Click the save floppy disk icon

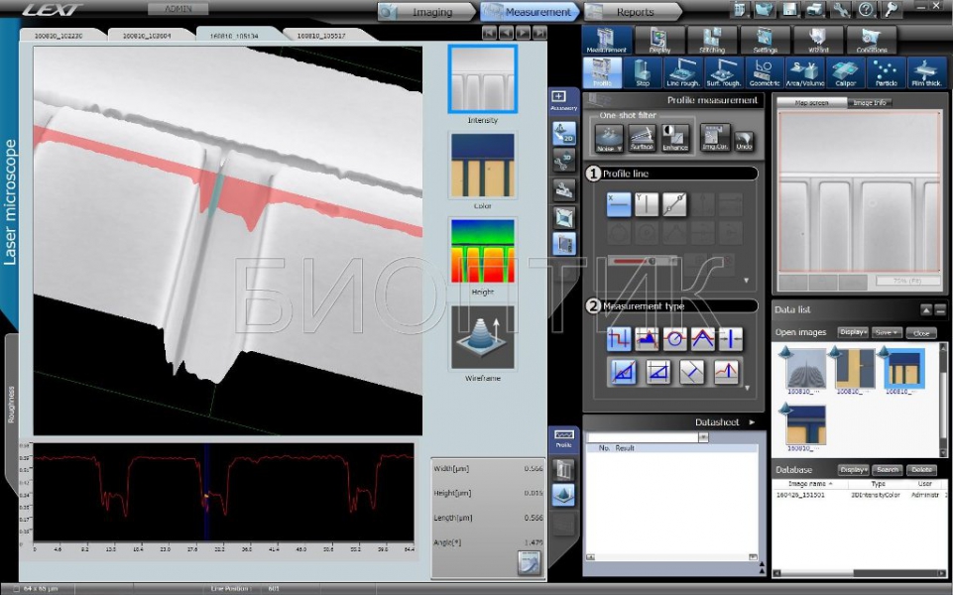tap(789, 10)
